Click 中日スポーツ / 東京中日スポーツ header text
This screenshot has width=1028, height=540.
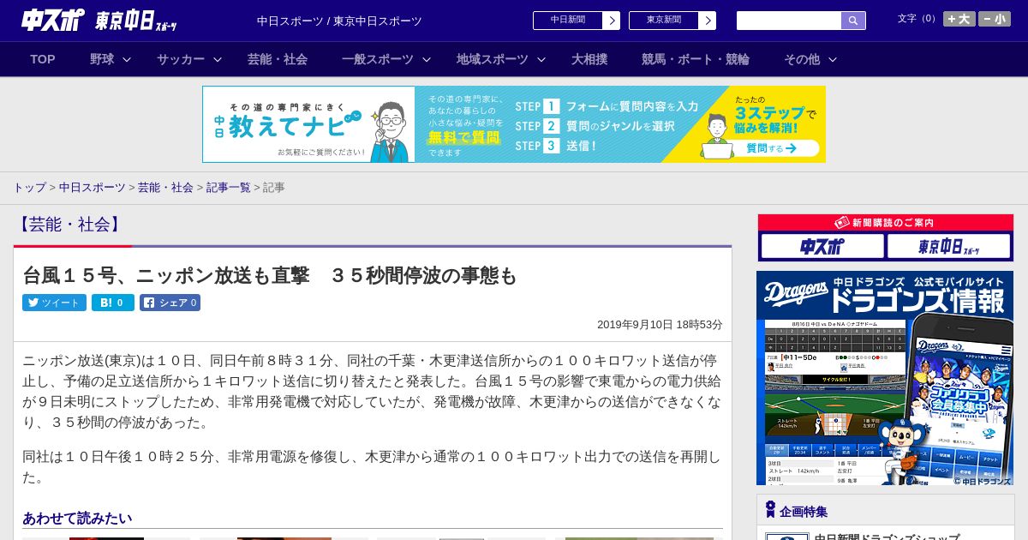339,21
